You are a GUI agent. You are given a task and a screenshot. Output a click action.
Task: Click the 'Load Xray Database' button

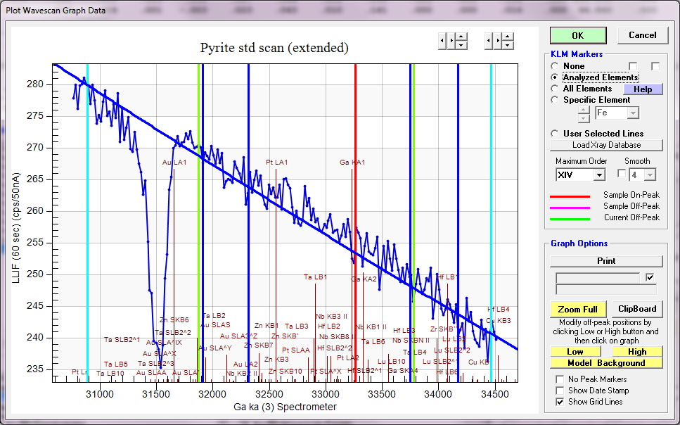[606, 145]
